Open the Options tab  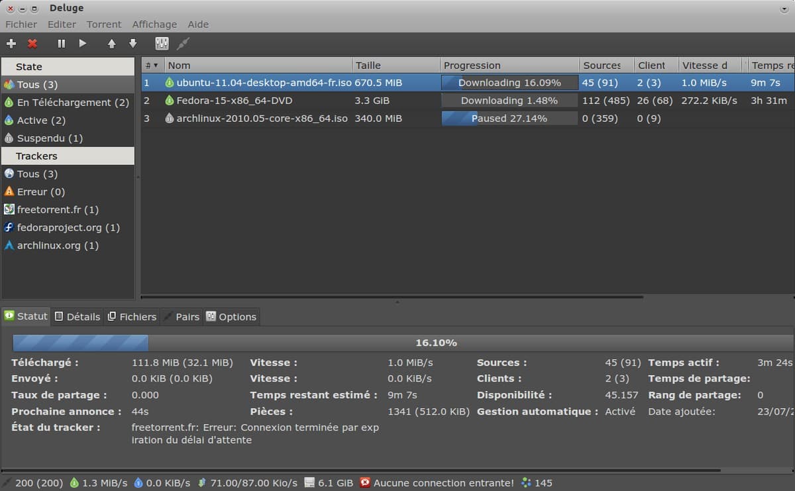pyautogui.click(x=231, y=317)
